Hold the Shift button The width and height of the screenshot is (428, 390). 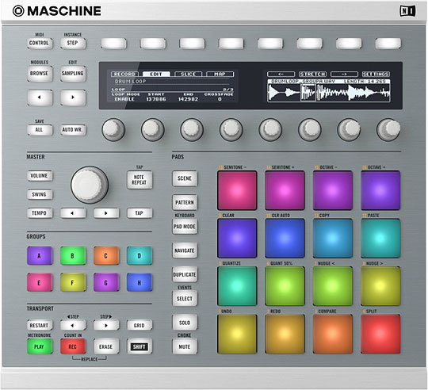[x=139, y=346]
